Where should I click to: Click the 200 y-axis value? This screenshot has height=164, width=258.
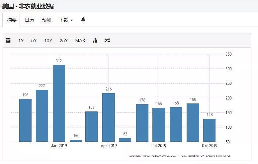click(228, 98)
